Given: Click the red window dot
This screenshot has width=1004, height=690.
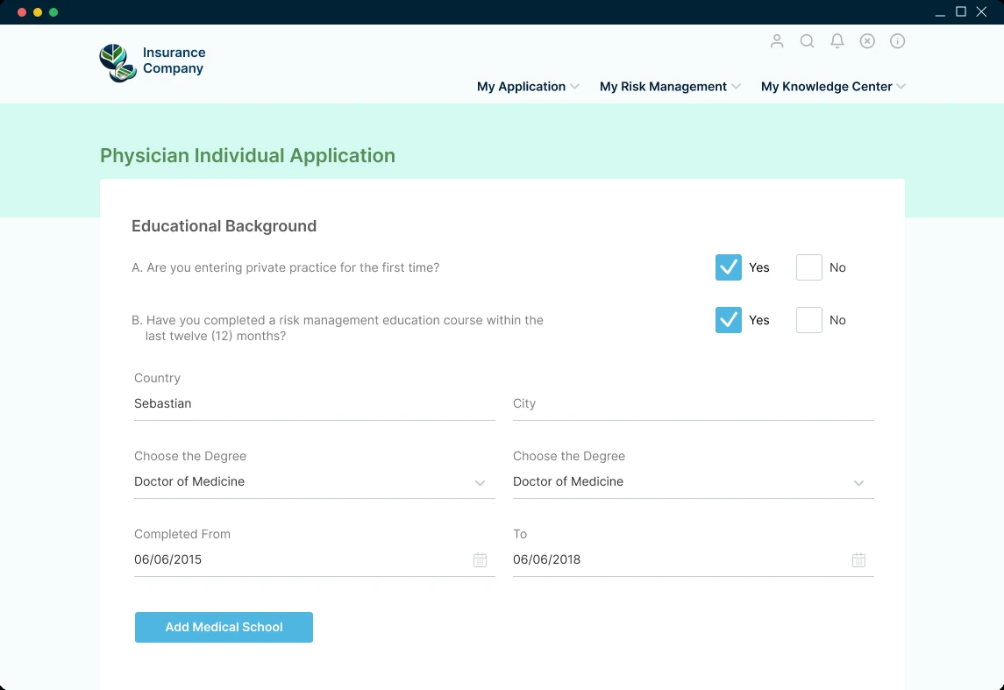Looking at the screenshot, I should 22,12.
